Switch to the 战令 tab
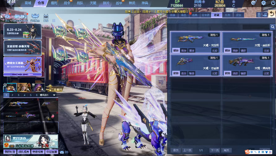This screenshot has height=156, width=276. click(x=67, y=3)
